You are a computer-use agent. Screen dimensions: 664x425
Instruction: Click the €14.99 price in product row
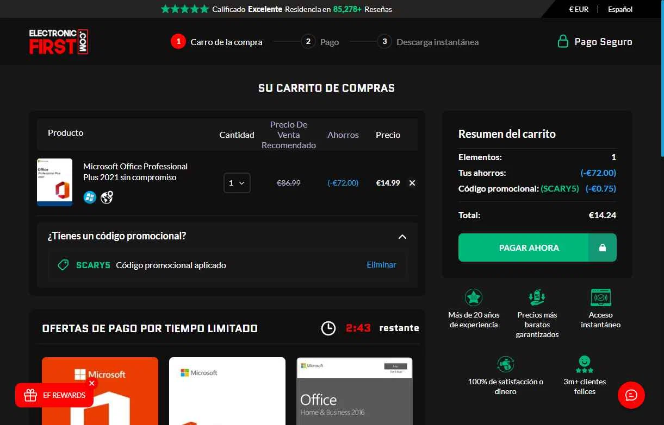(388, 183)
